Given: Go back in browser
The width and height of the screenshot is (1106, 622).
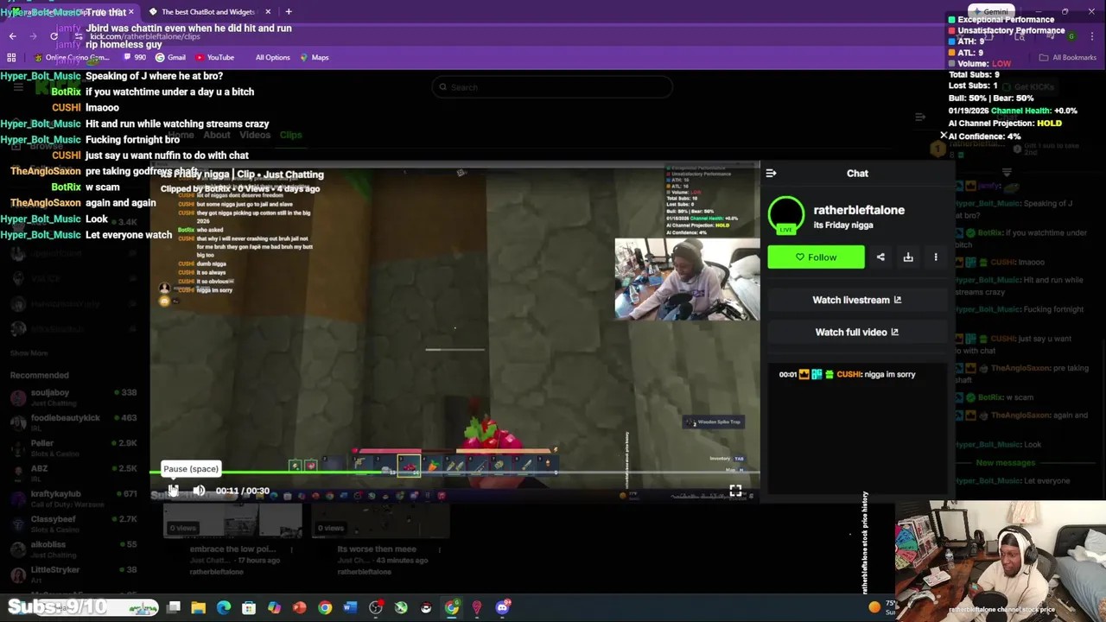Looking at the screenshot, I should pos(13,35).
